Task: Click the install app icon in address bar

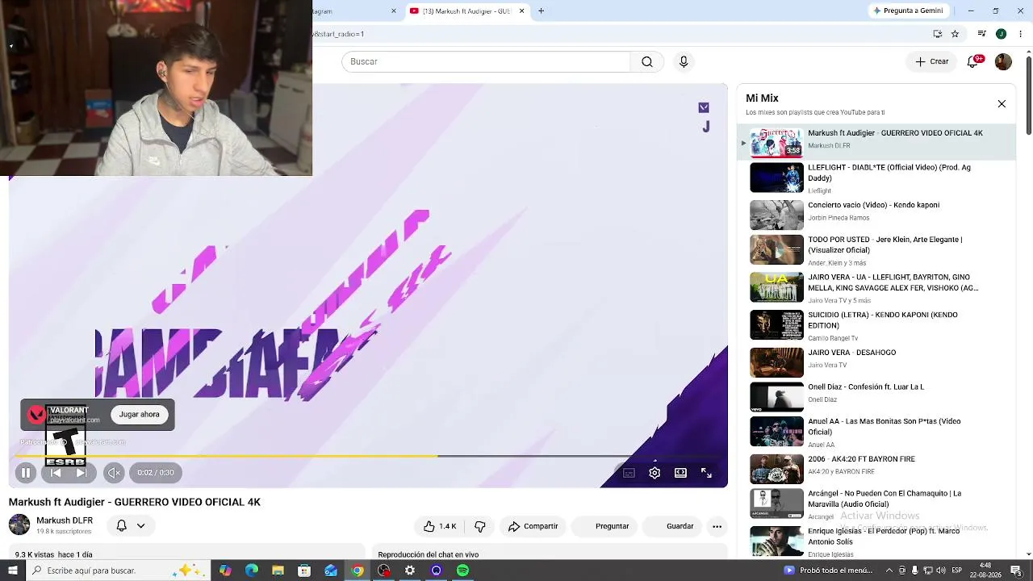Action: pos(937,34)
